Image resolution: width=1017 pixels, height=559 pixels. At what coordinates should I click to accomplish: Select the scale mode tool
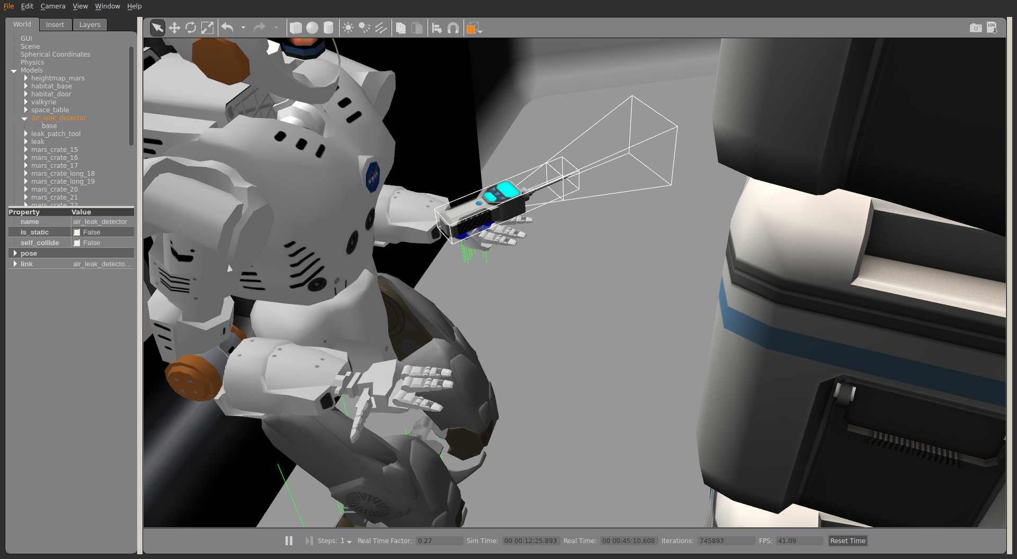[x=207, y=28]
